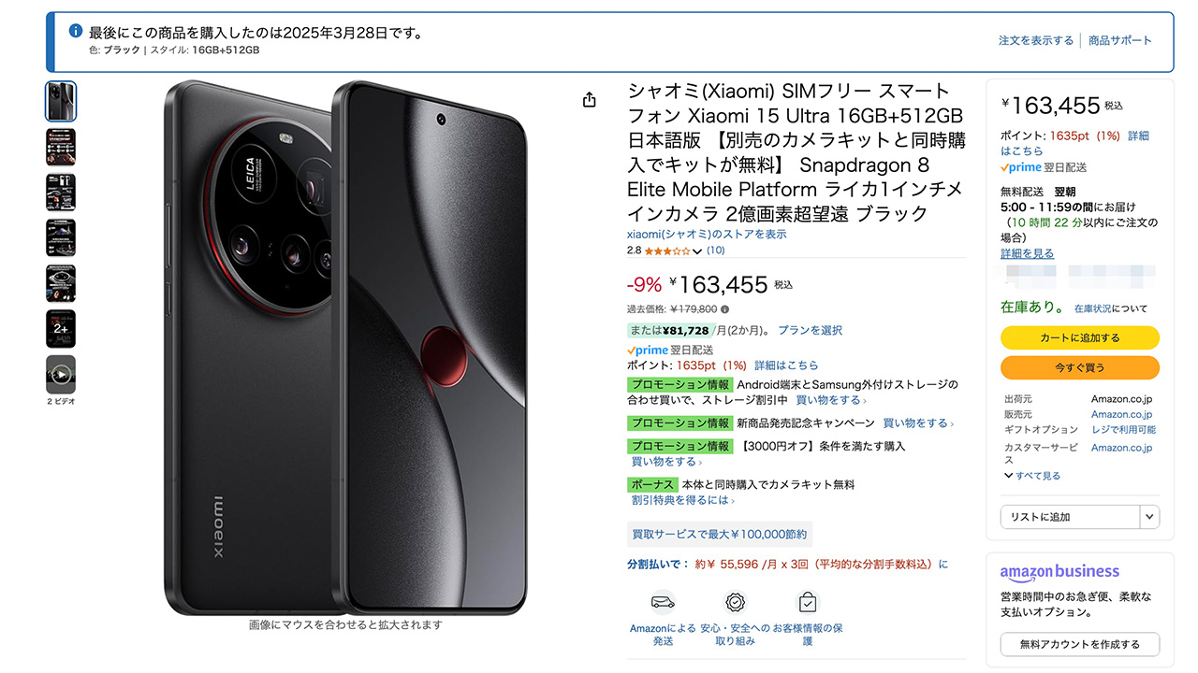Click the 今すぐ買う buy now button
Image resolution: width=1198 pixels, height=673 pixels.
(x=1079, y=367)
